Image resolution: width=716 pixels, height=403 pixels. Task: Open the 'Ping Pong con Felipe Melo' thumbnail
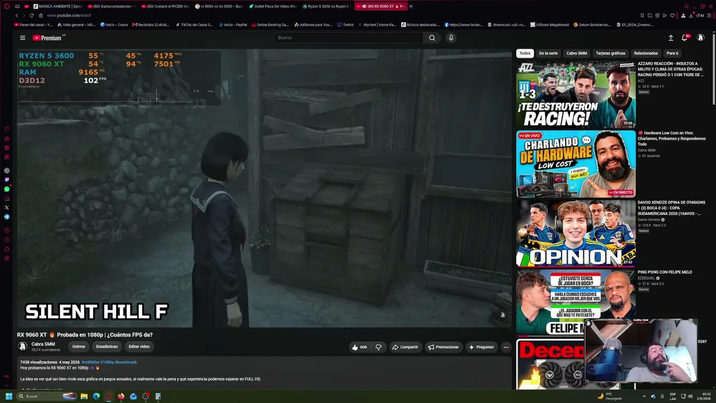pyautogui.click(x=576, y=303)
